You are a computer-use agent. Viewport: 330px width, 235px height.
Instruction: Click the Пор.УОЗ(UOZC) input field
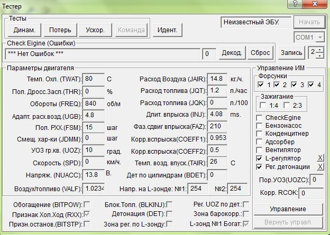click(316, 180)
